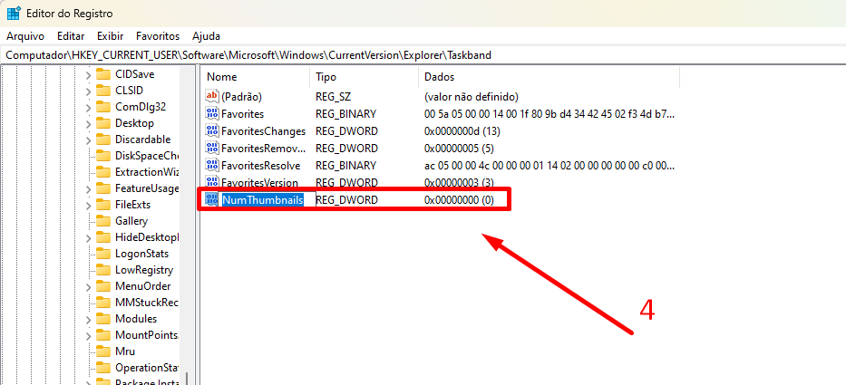Click the 0x00000000 (0) data cell
The image size is (846, 385).
(x=459, y=199)
